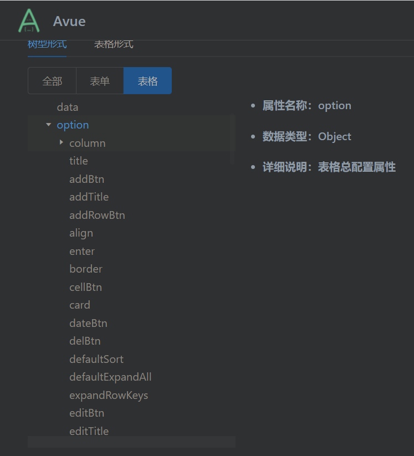The width and height of the screenshot is (414, 456).
Task: Click the Avue brand name text
Action: pyautogui.click(x=69, y=21)
